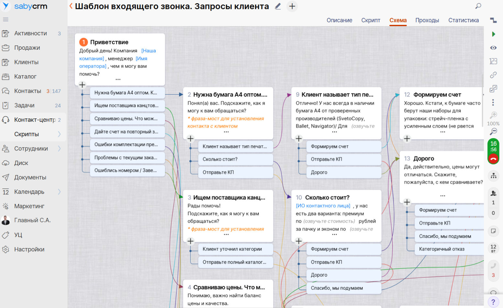Expand the Скрипты sidebar section
Viewport: 503px width, 308px height.
click(59, 134)
